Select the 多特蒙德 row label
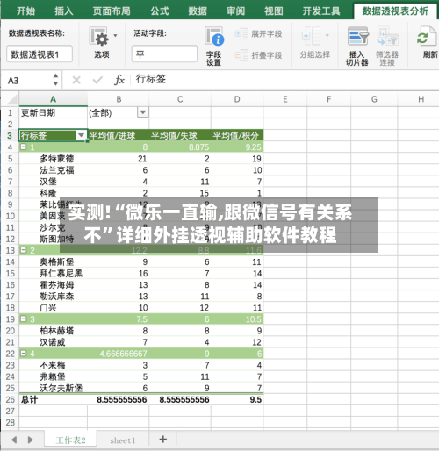 (x=57, y=159)
